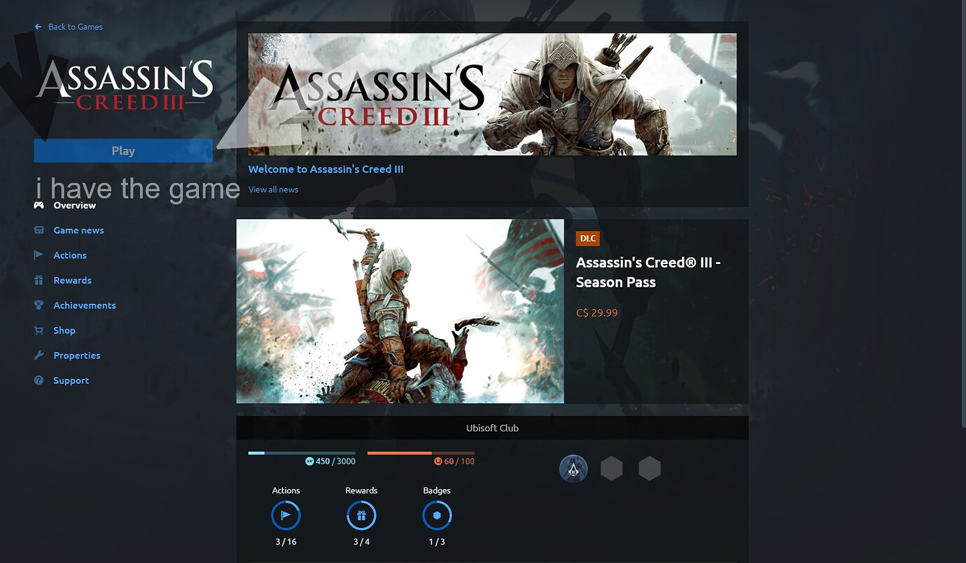This screenshot has width=966, height=563.
Task: Open the Achievements section
Action: tap(85, 305)
